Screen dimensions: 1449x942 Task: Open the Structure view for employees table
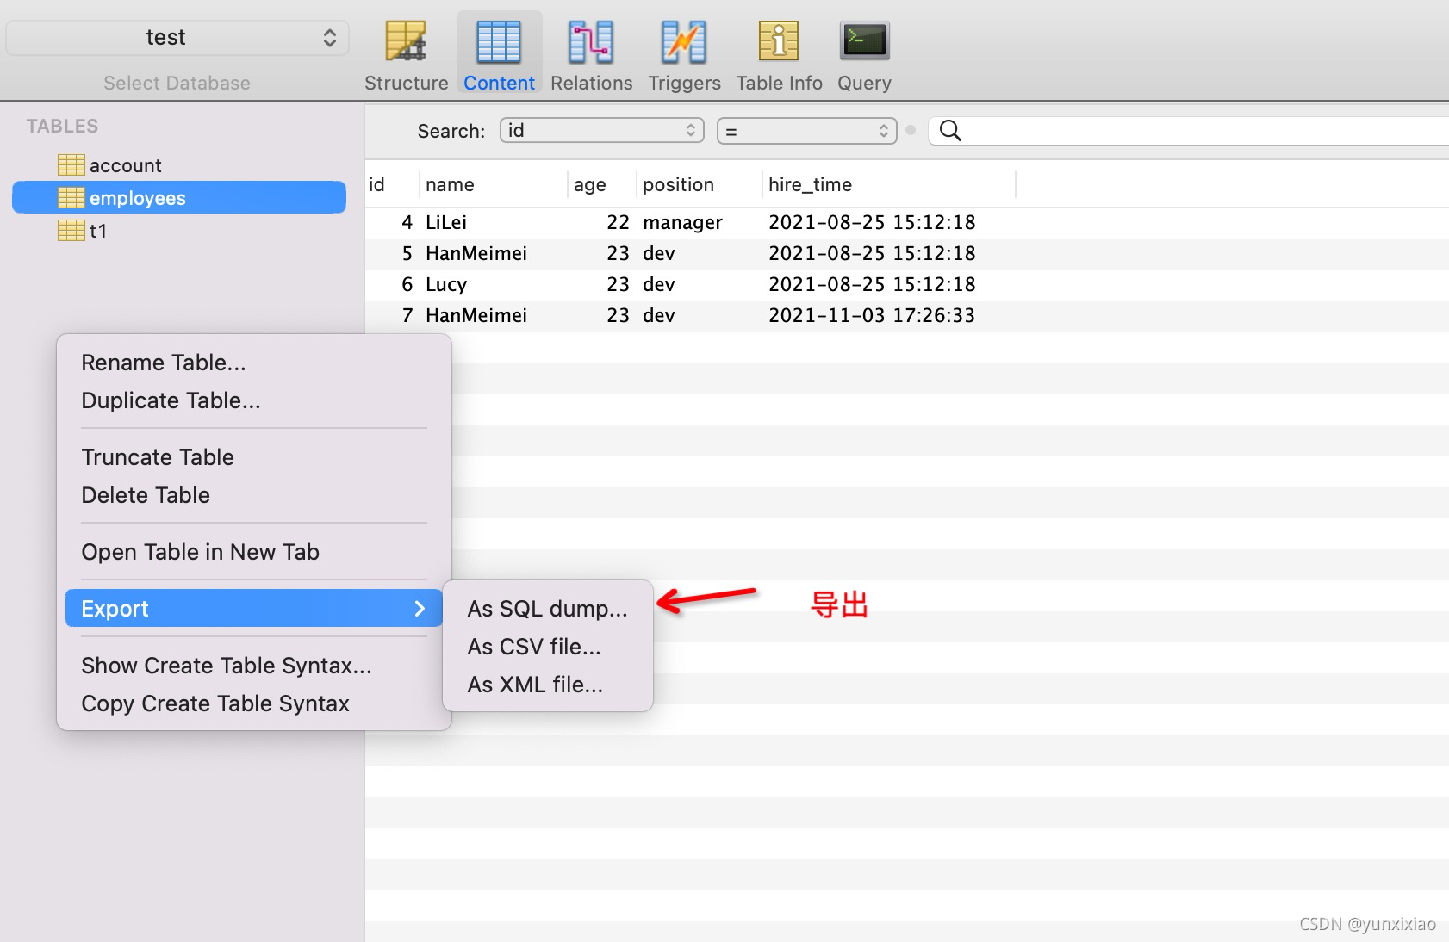(405, 52)
